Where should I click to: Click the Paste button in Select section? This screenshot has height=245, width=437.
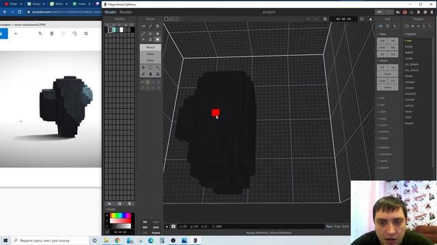point(387,87)
